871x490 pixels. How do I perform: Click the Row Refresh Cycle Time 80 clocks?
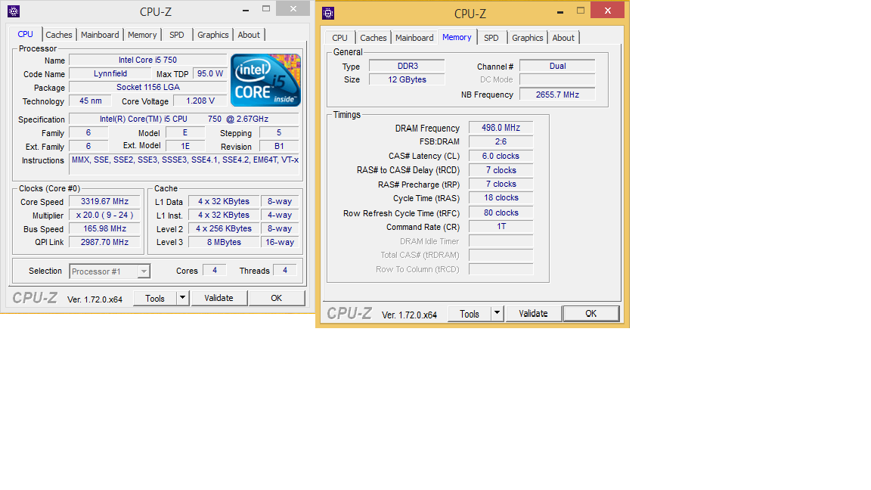click(501, 212)
